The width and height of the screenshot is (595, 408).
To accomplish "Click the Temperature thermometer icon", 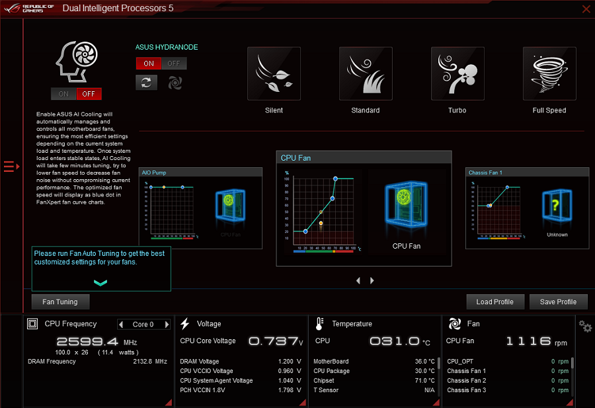I will coord(319,324).
